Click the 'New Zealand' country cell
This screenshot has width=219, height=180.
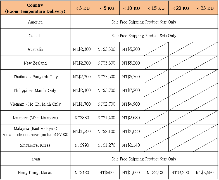[35, 63]
